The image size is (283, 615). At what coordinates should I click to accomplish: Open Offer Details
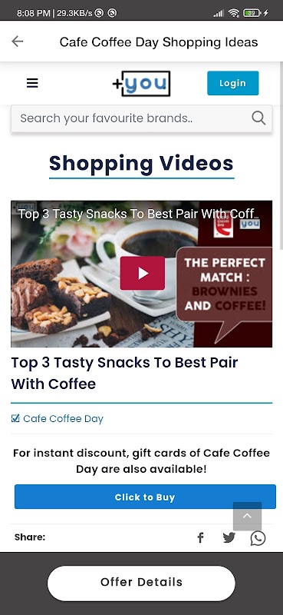click(141, 583)
